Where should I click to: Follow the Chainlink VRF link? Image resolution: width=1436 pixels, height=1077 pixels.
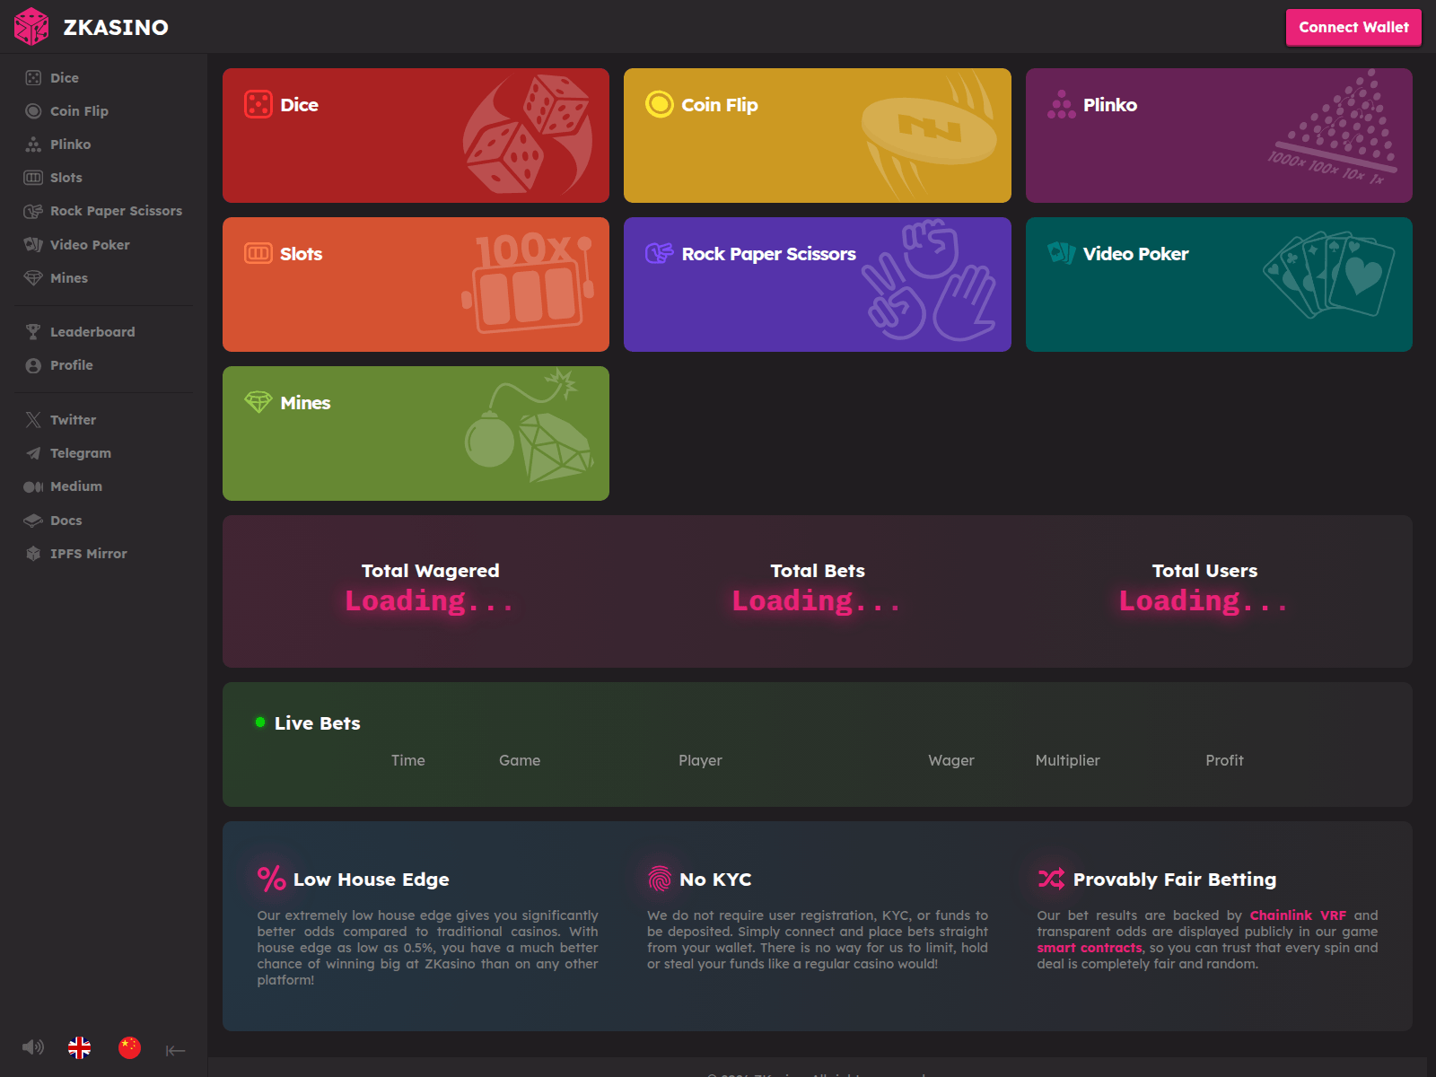point(1298,915)
